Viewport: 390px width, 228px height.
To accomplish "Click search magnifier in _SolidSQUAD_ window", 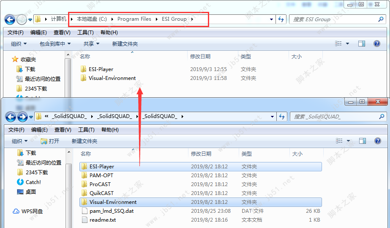I will coord(382,116).
